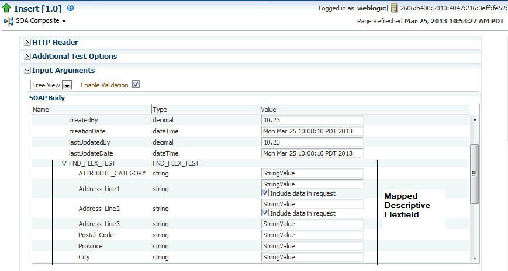Click the Address_Line1 value field
The width and height of the screenshot is (508, 271).
pos(312,184)
